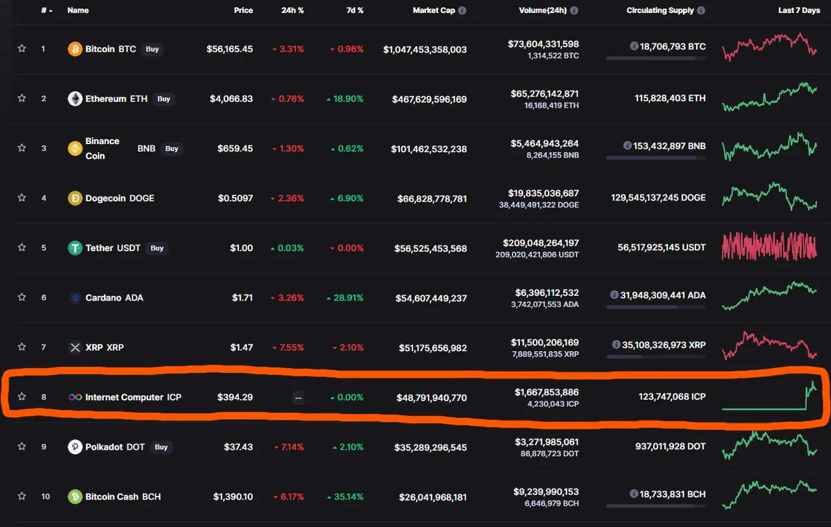The height and width of the screenshot is (527, 831).
Task: Click the XRP logo icon
Action: (x=75, y=347)
